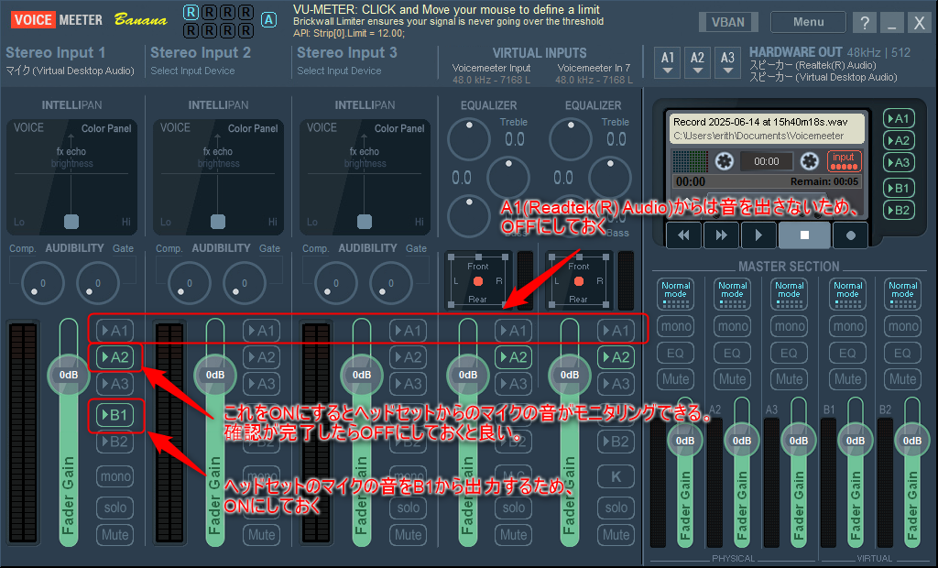
Task: Toggle the highlighted R preset indicator
Action: pyautogui.click(x=191, y=12)
